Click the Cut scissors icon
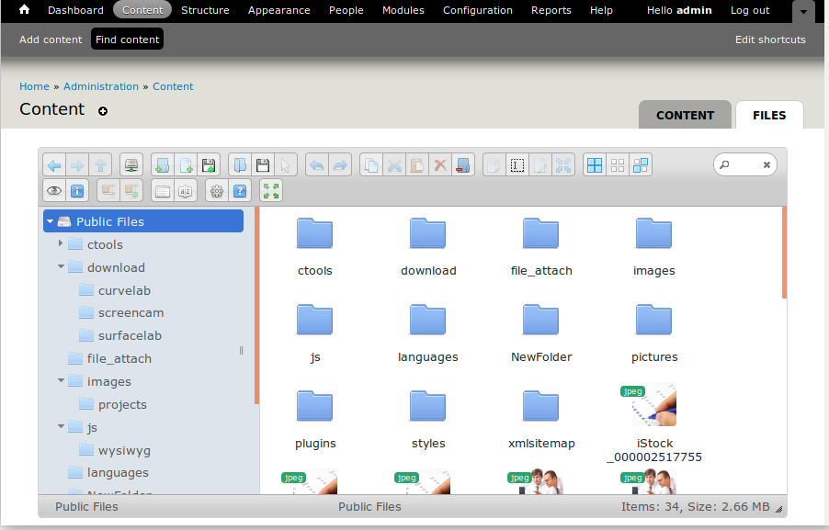 [x=394, y=165]
